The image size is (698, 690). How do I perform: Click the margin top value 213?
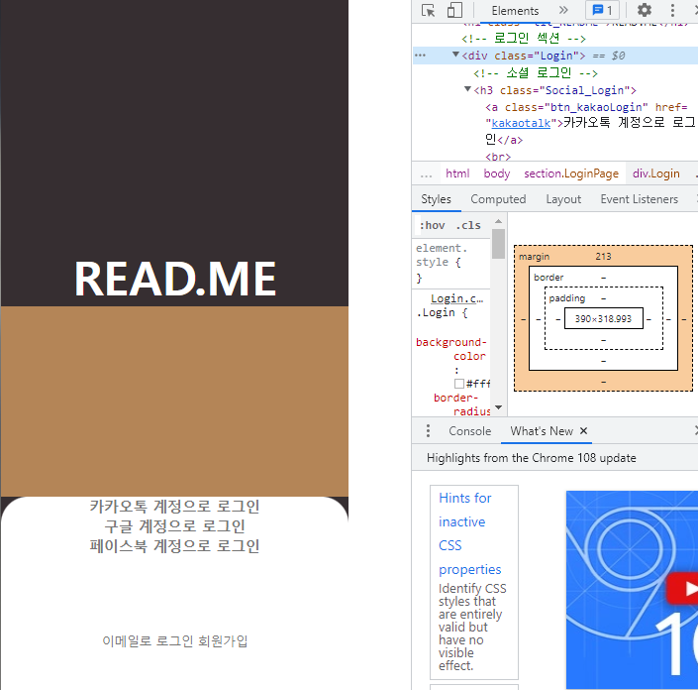pos(603,257)
